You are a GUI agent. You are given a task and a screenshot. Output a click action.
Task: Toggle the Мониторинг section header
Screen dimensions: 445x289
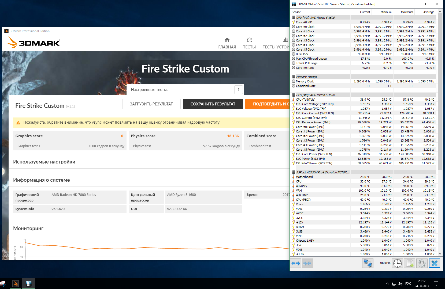28,229
